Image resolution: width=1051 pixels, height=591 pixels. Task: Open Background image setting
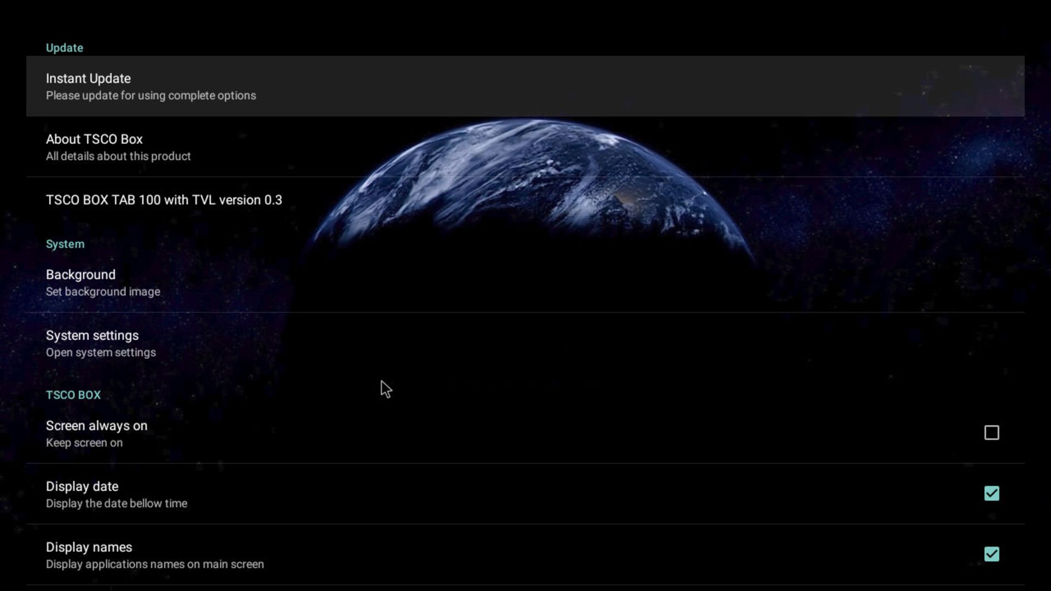[80, 275]
